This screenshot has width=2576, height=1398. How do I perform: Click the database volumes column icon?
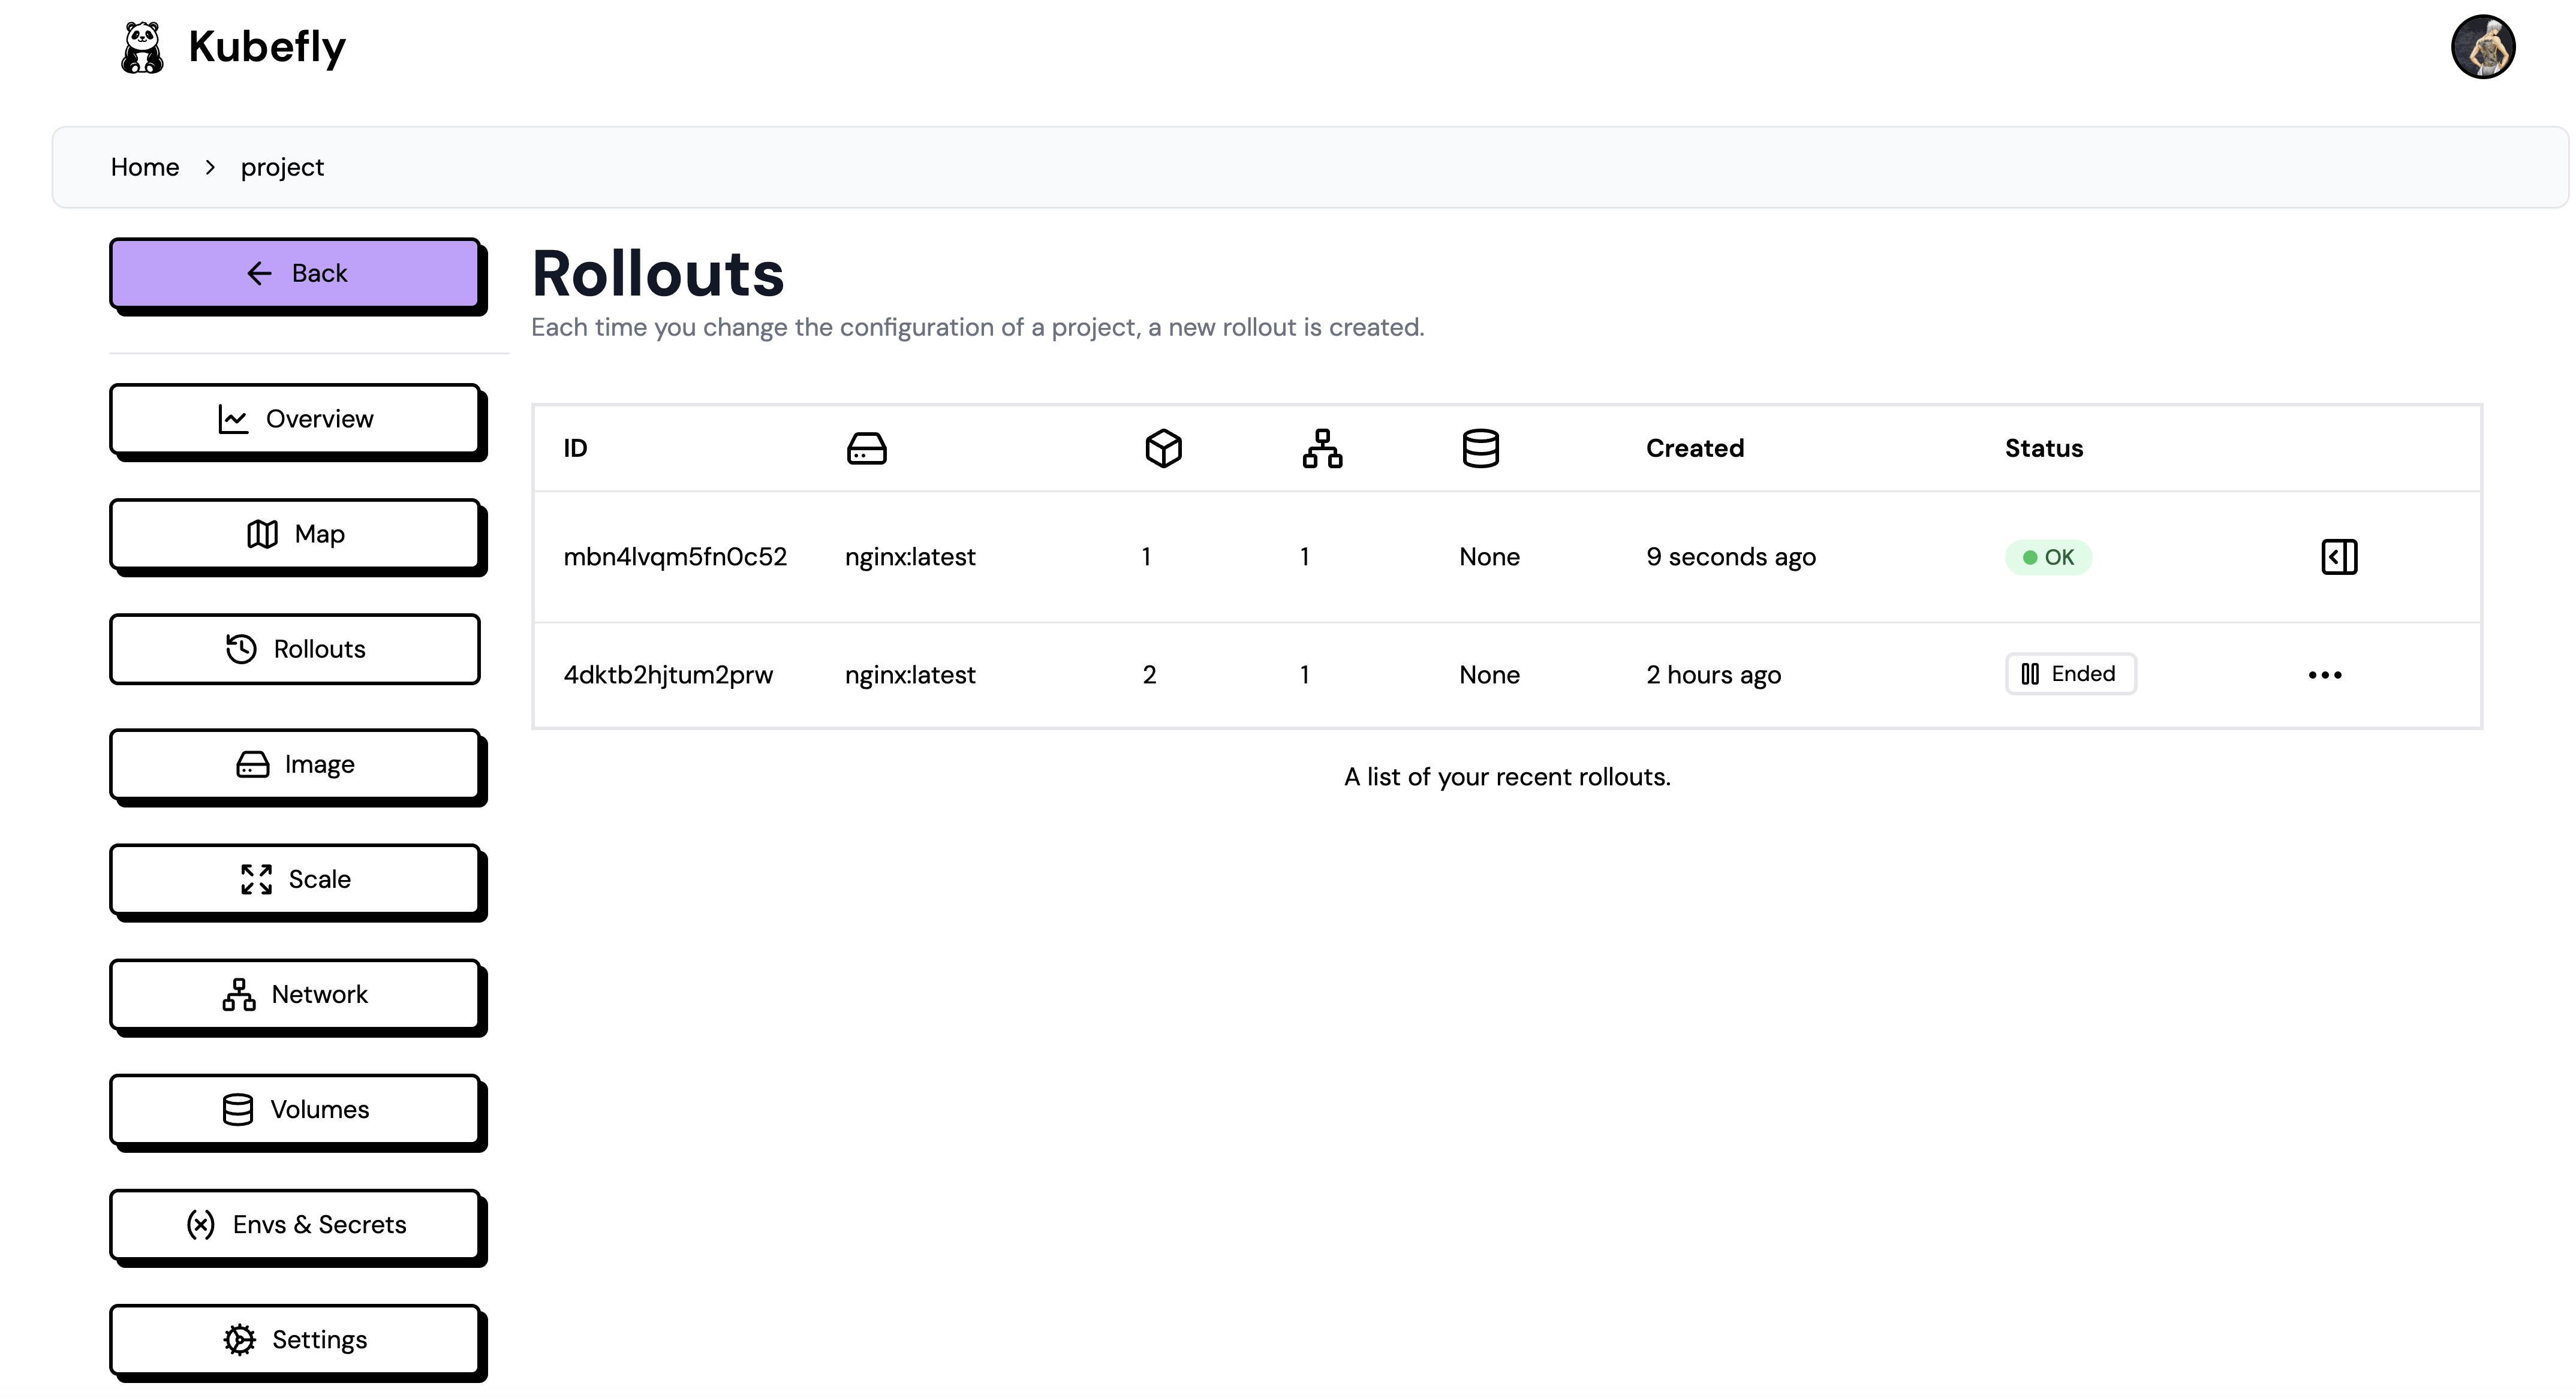point(1480,448)
